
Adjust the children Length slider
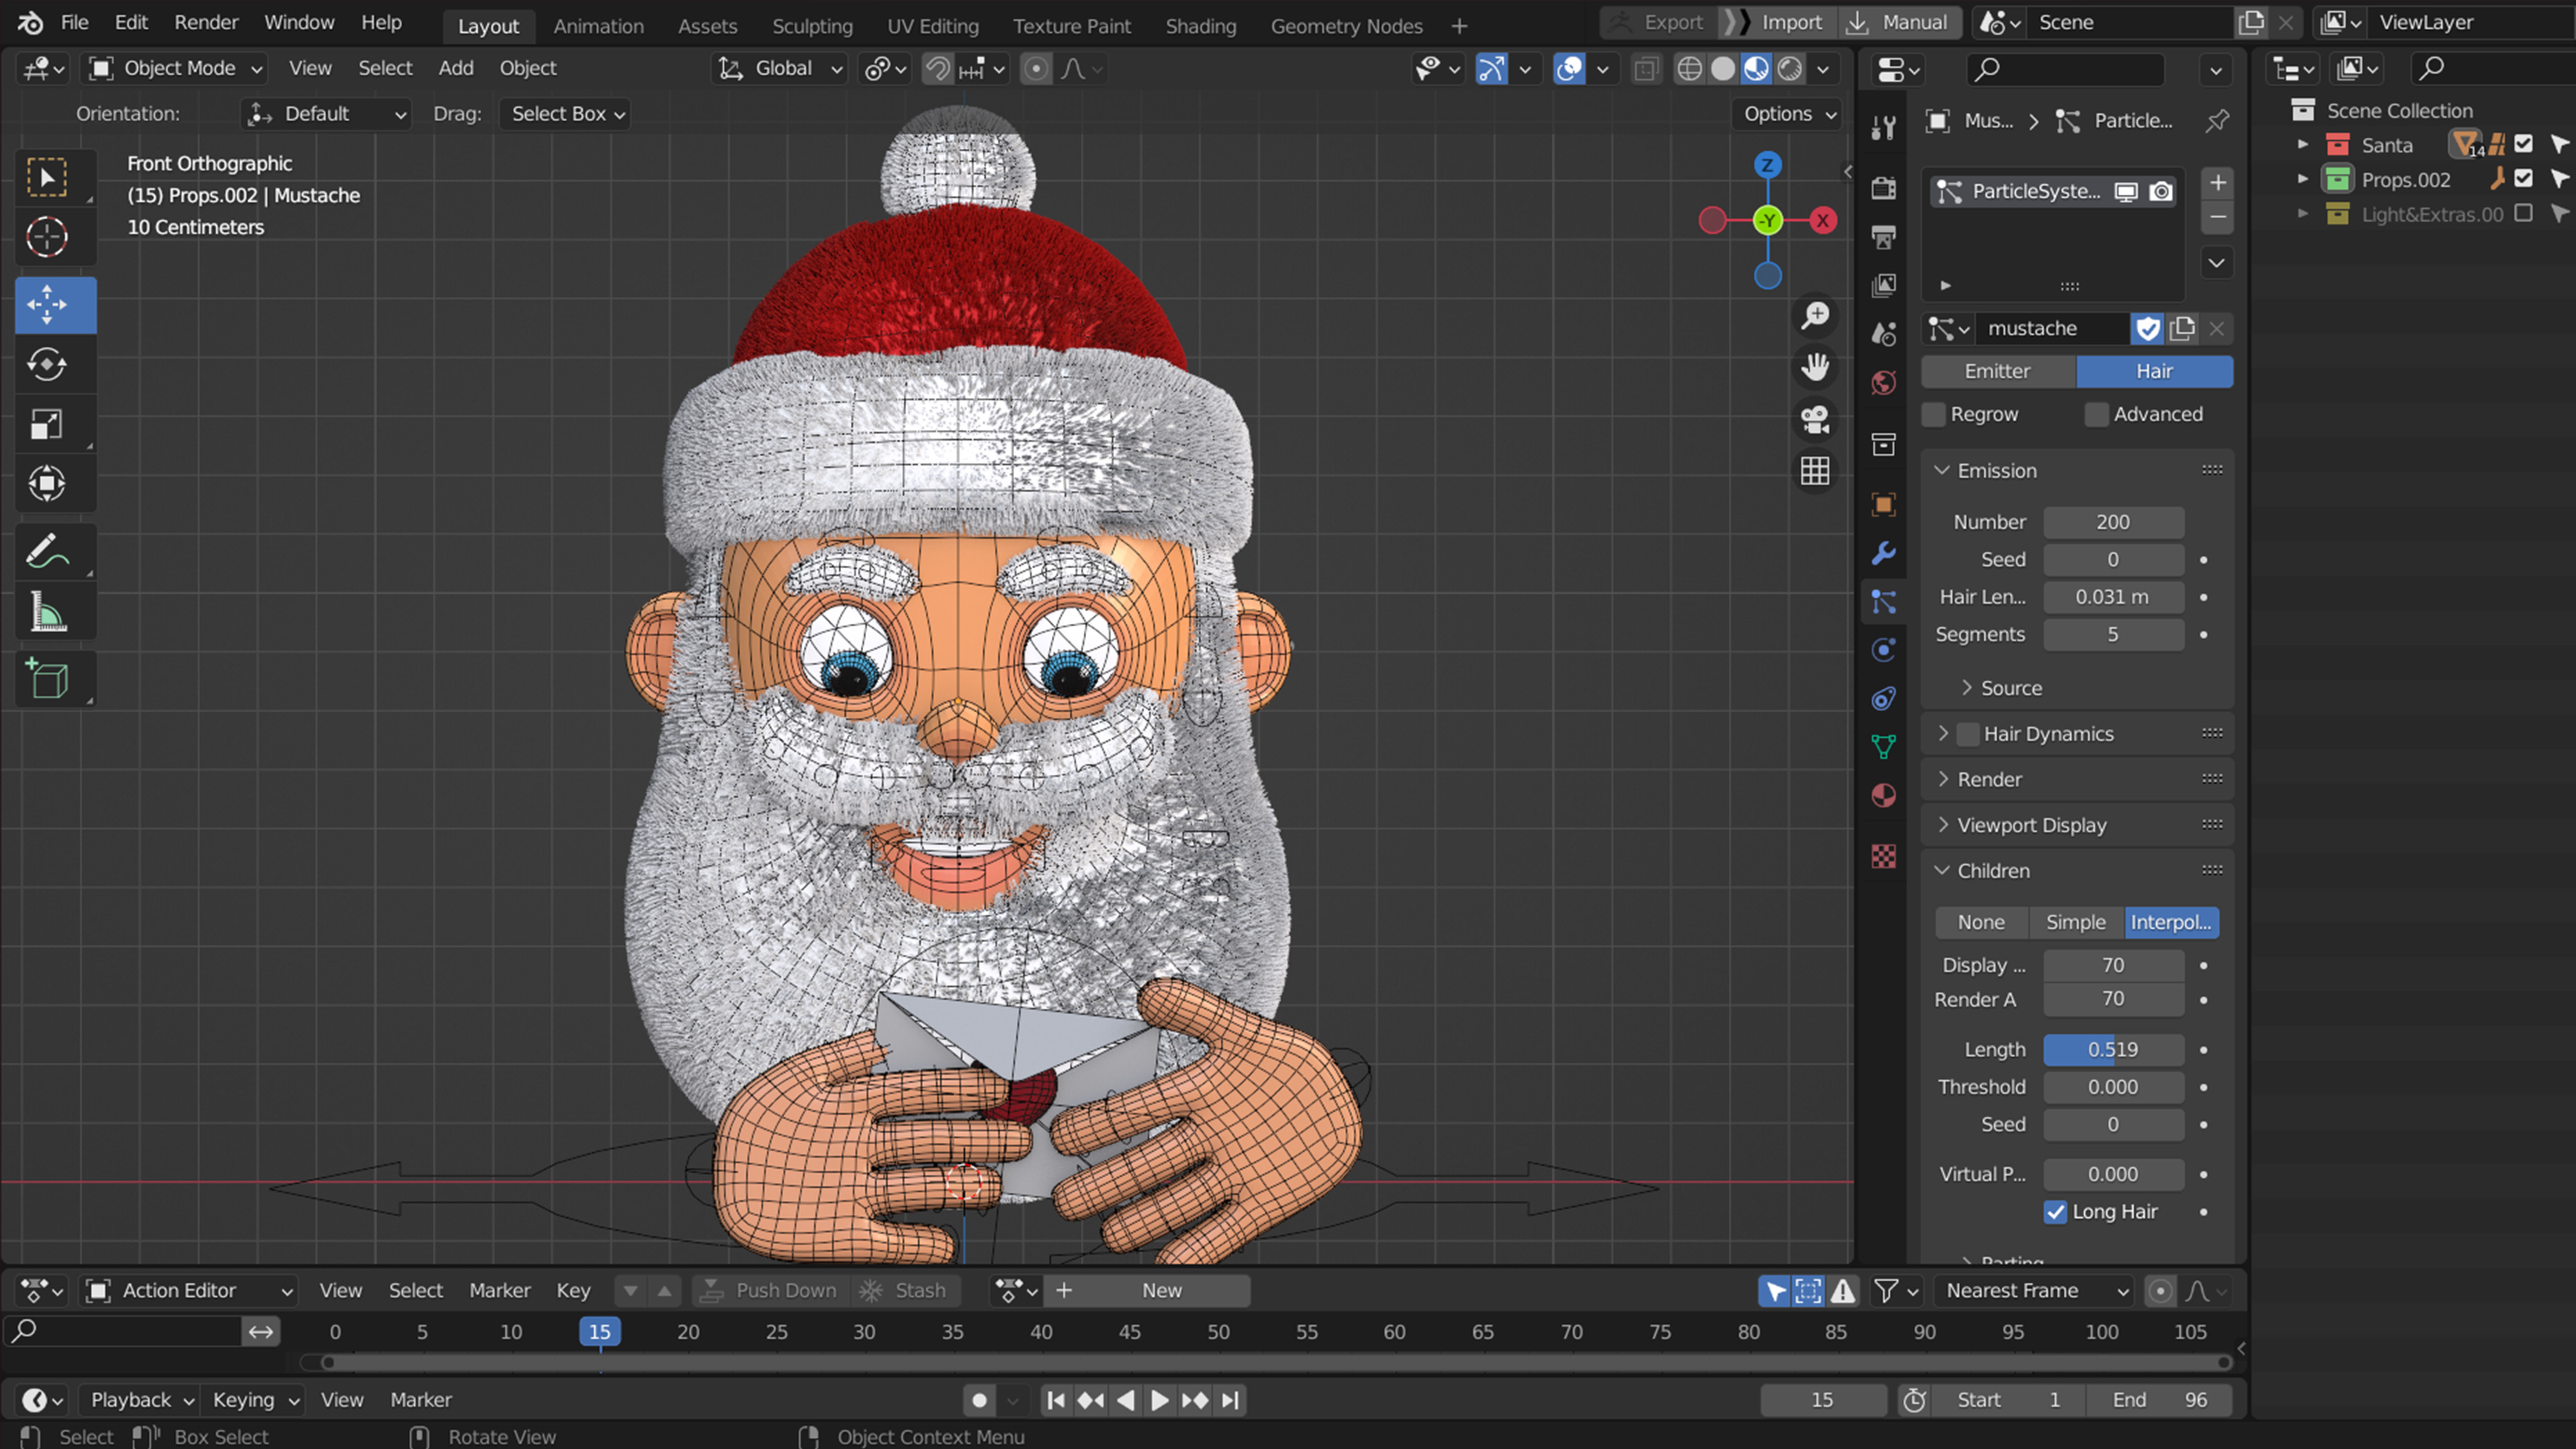coord(2113,1050)
